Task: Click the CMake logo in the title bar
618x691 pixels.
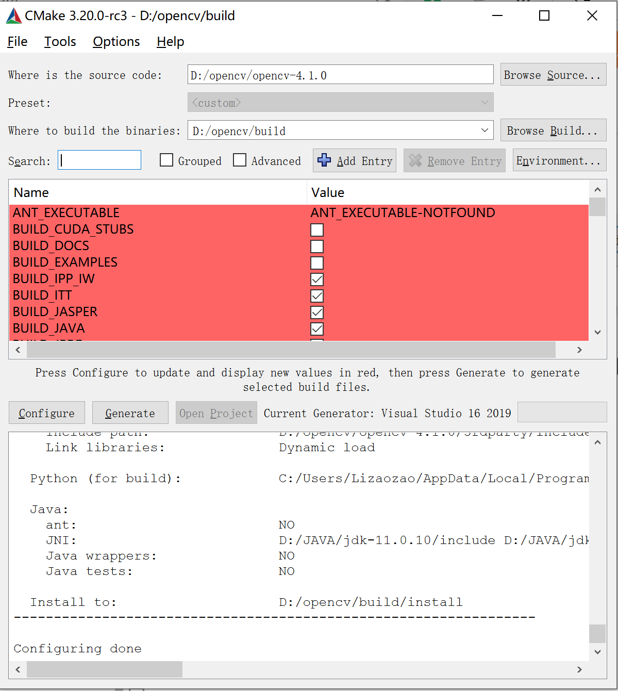Action: (x=14, y=15)
